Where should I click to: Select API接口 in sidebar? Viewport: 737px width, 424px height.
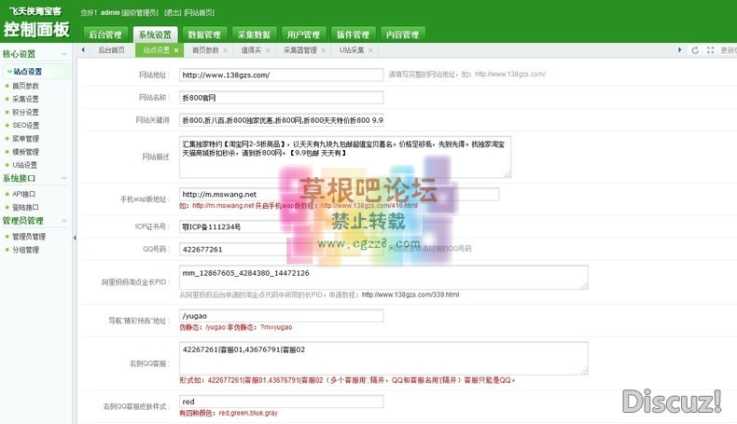pyautogui.click(x=23, y=194)
